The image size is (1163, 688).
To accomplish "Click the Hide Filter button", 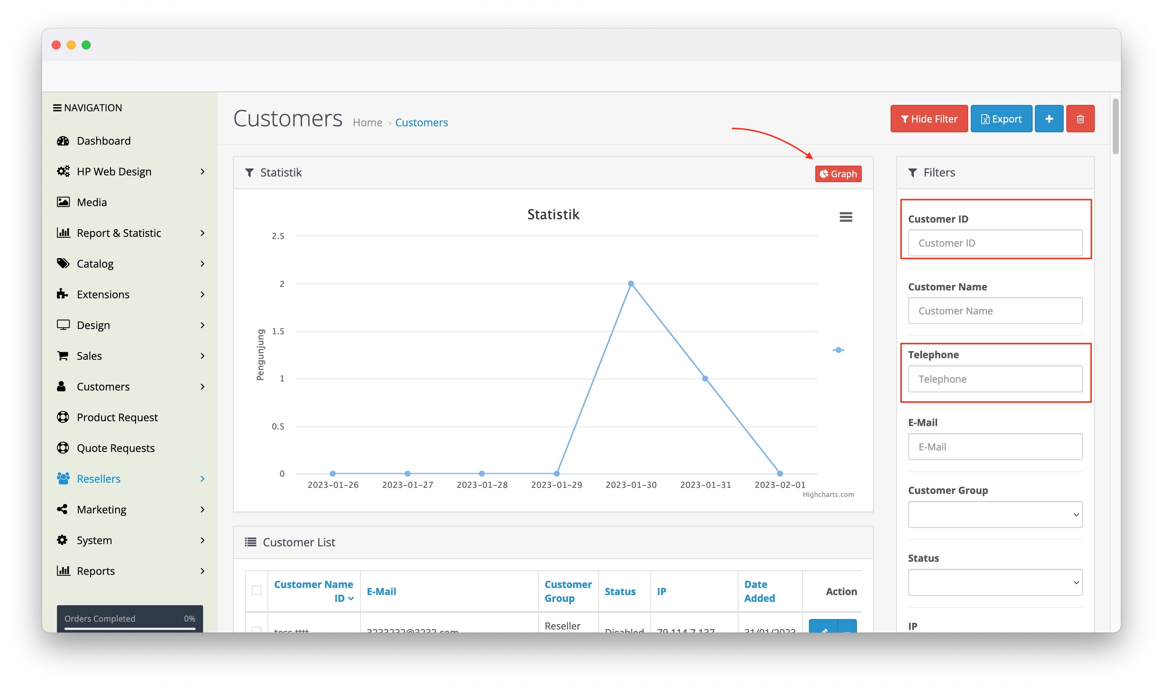I will point(928,118).
